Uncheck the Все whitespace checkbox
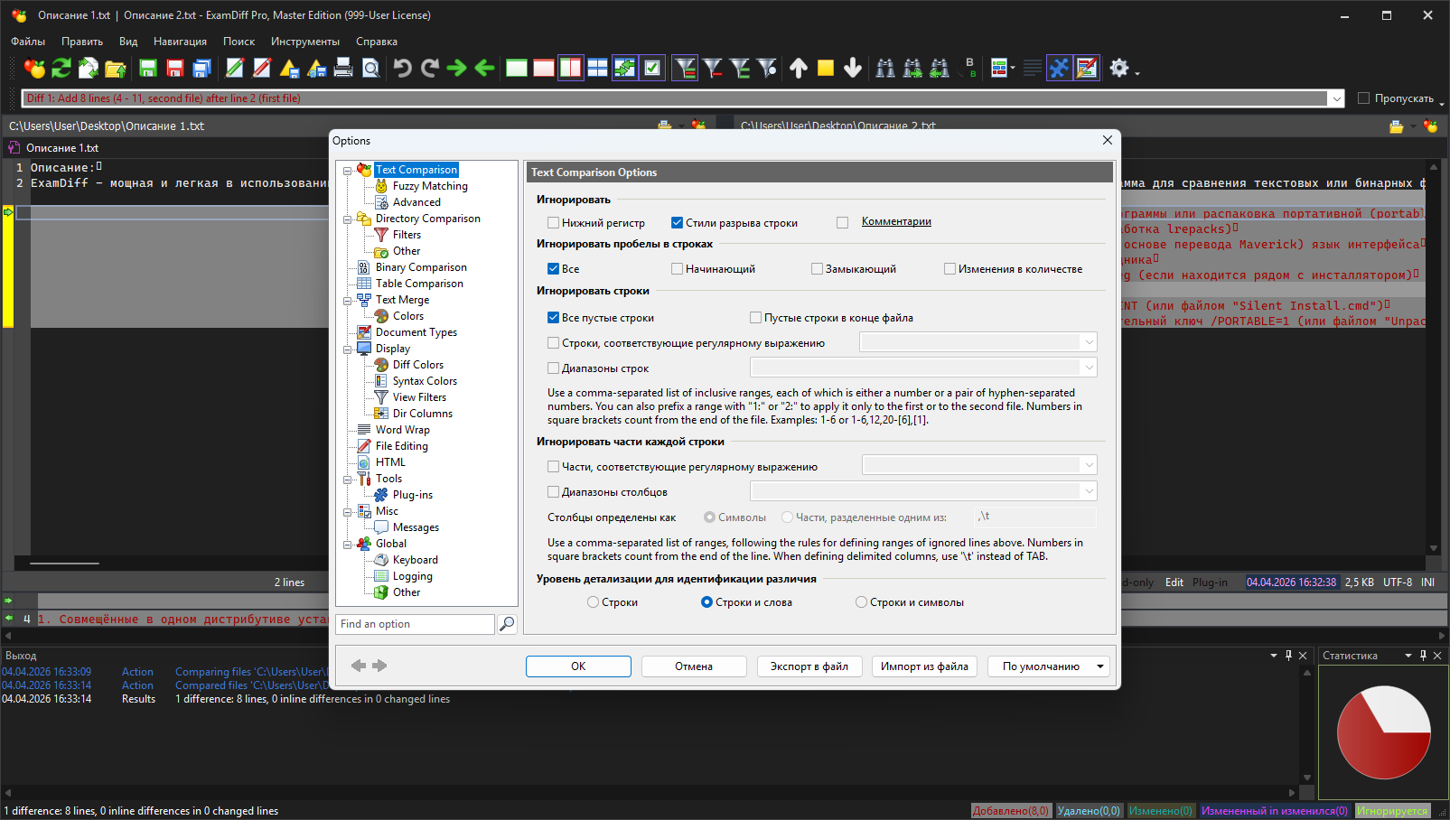This screenshot has height=820, width=1450. [553, 268]
